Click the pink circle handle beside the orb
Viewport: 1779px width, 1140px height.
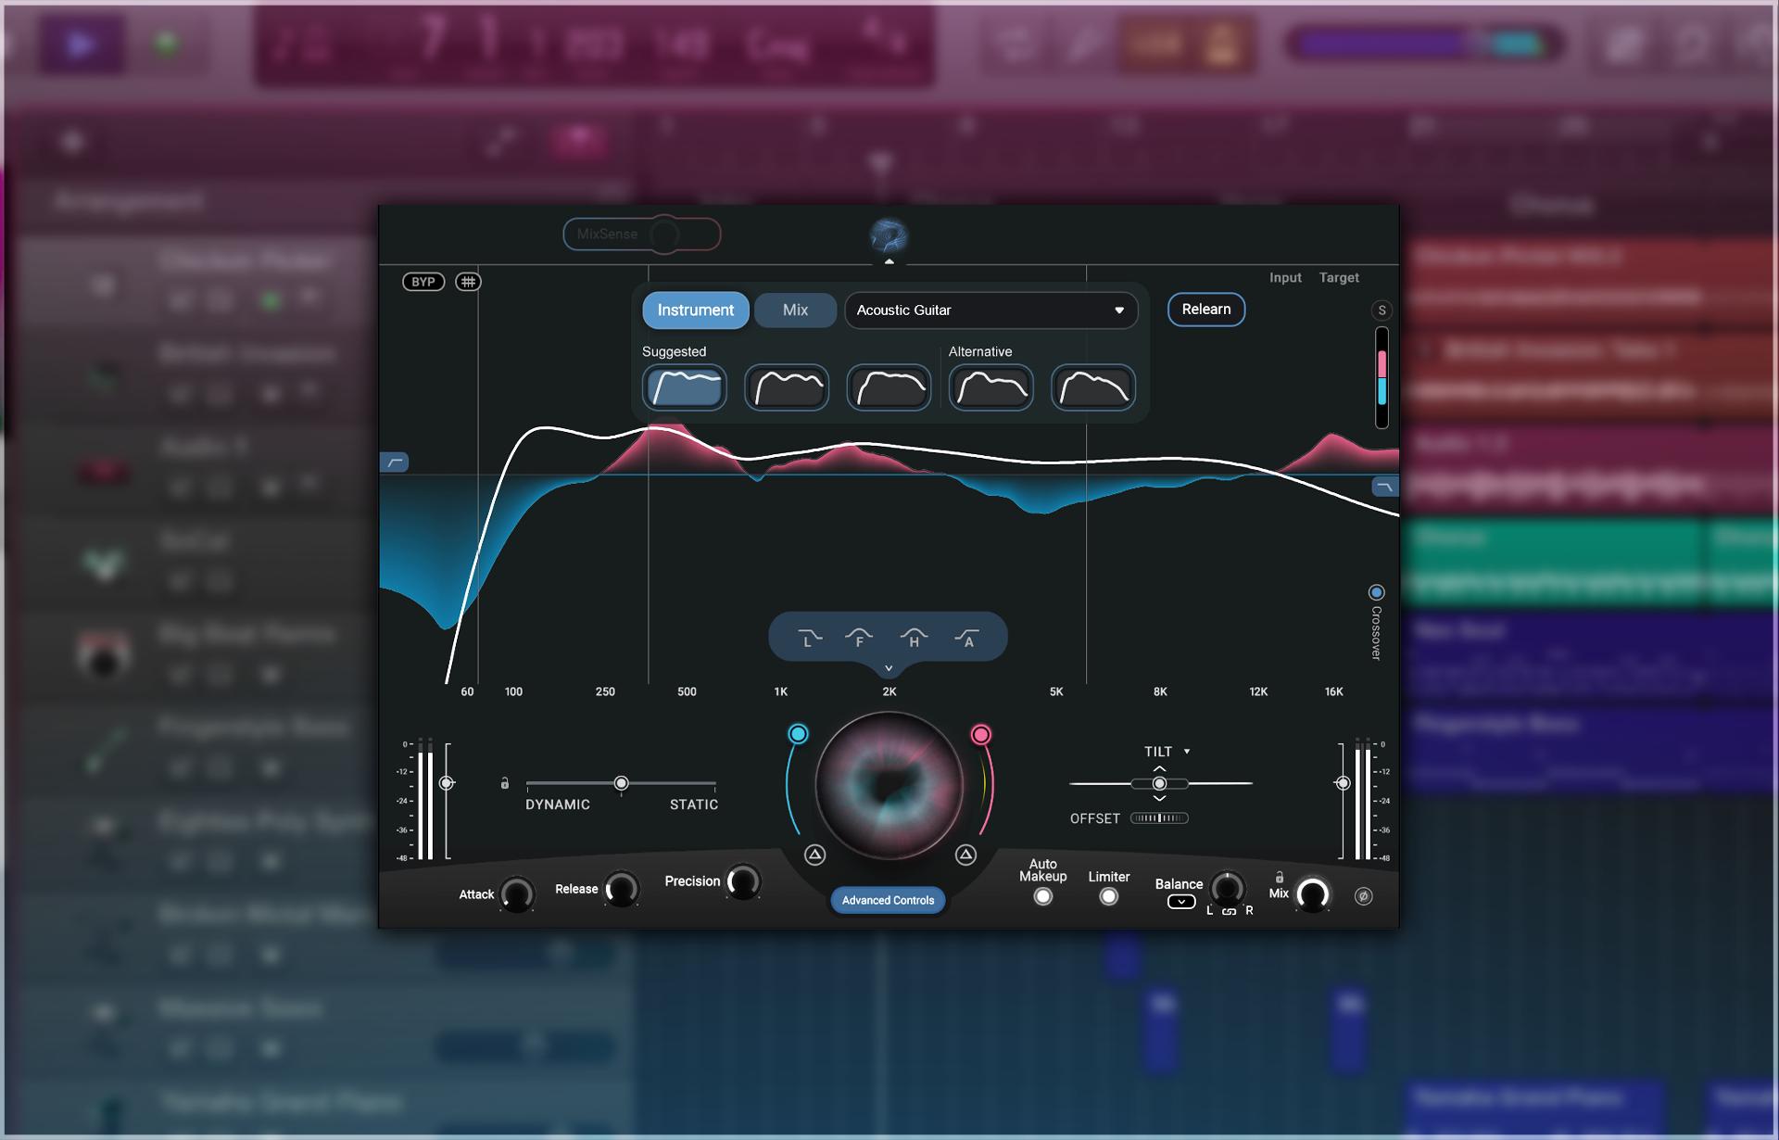980,735
